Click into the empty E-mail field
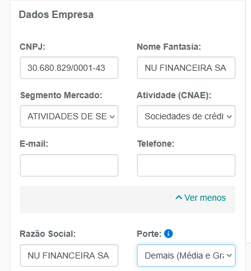The image size is (251, 271). coord(69,165)
